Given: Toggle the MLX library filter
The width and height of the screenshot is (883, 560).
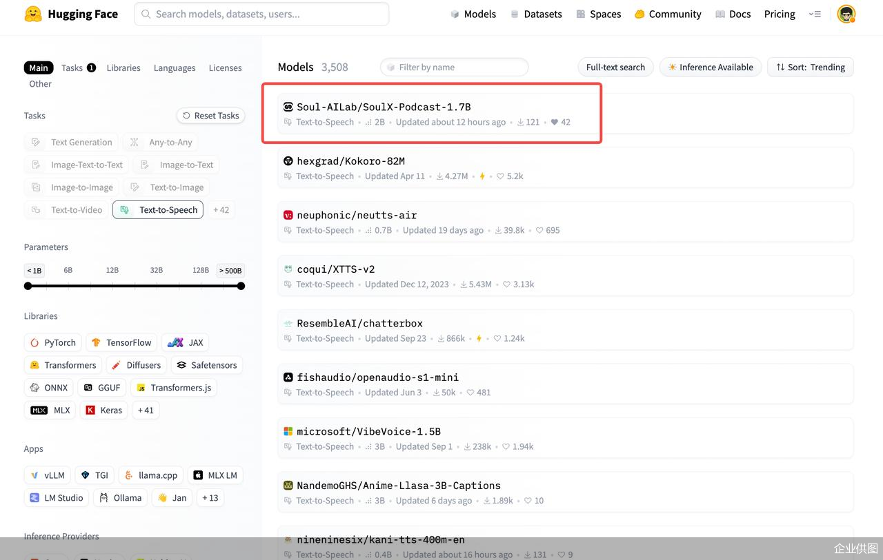Looking at the screenshot, I should (x=50, y=410).
